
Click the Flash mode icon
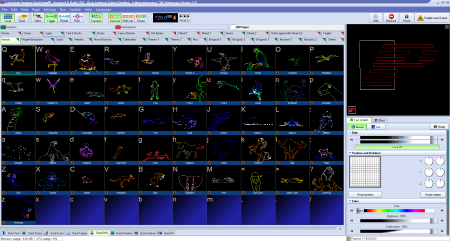click(x=77, y=18)
